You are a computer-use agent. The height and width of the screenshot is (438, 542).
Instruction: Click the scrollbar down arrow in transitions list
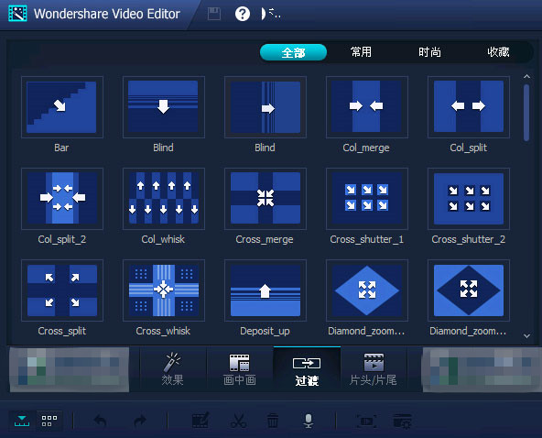[526, 336]
